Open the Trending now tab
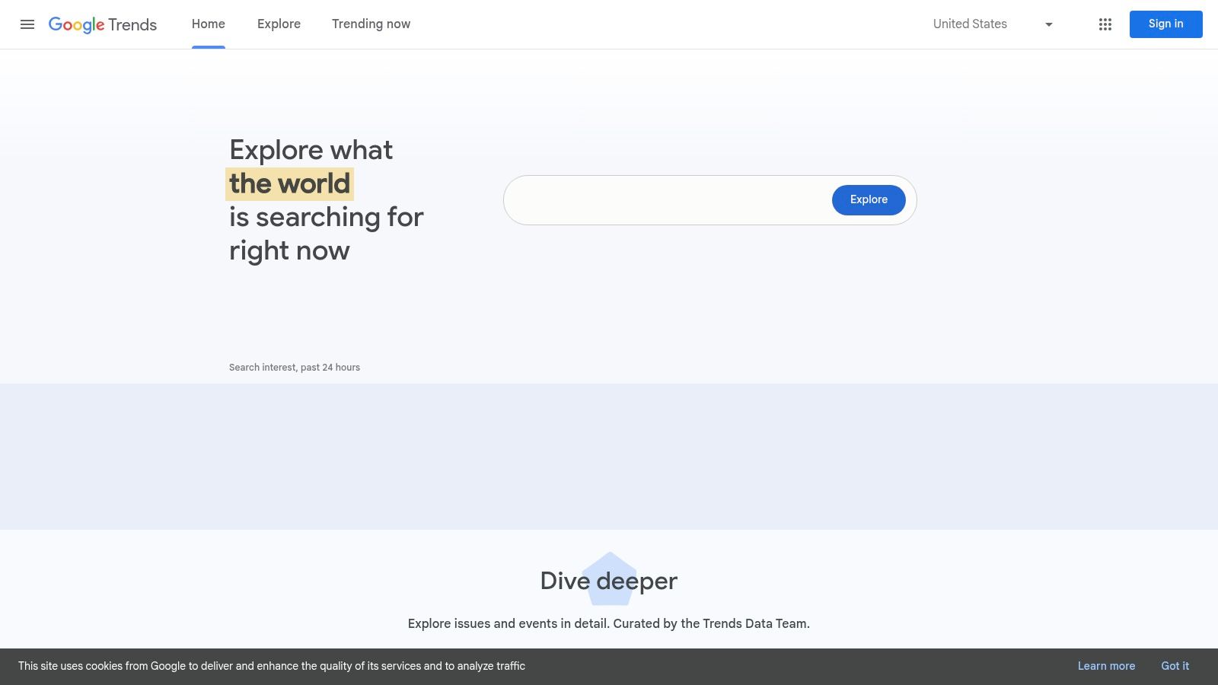This screenshot has height=685, width=1218. (371, 24)
